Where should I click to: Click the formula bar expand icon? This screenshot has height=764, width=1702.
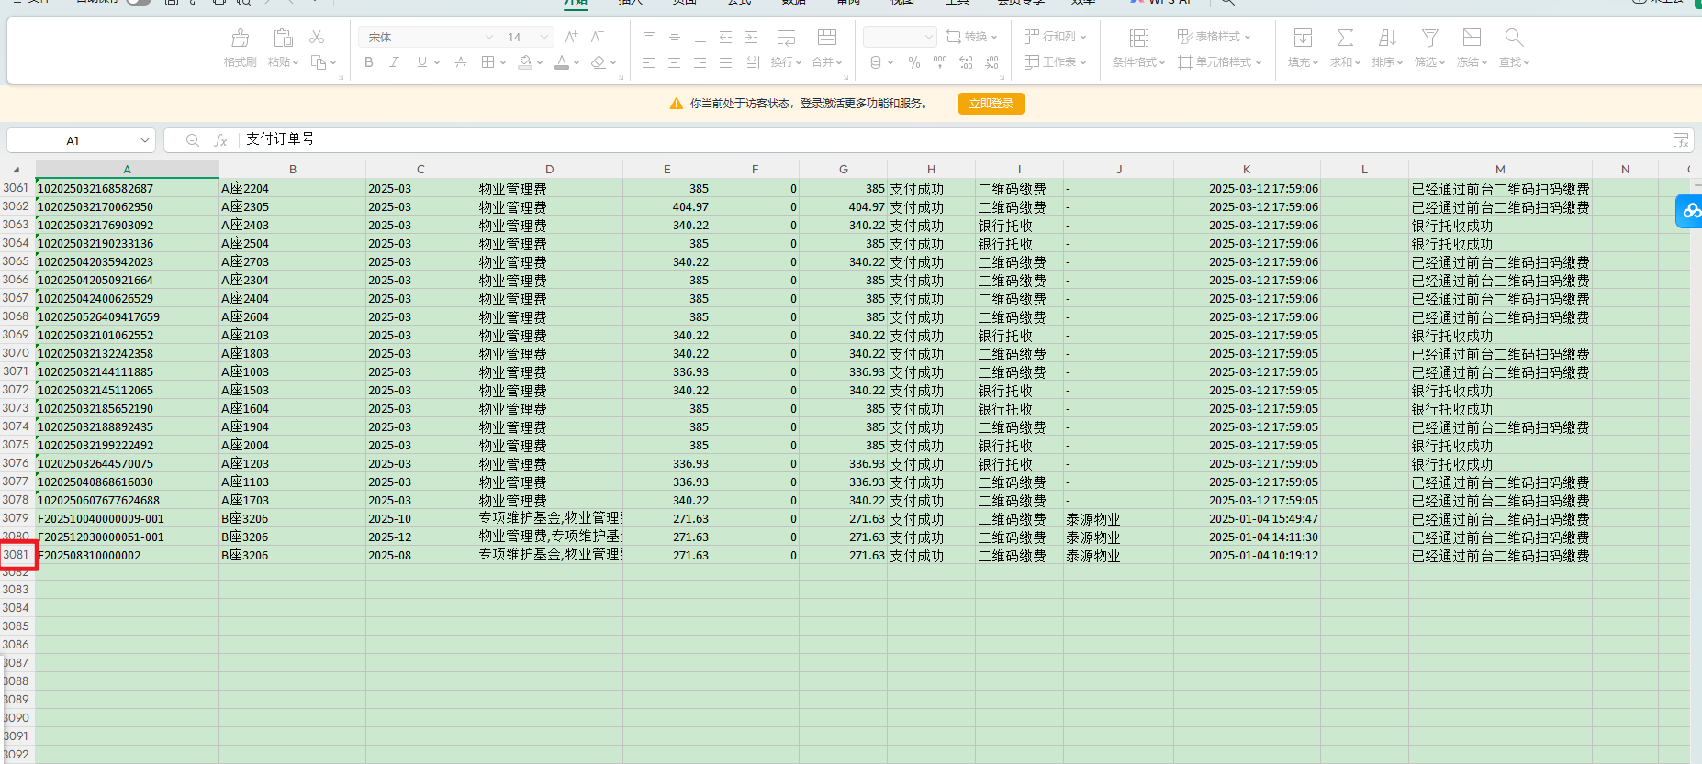coord(1681,140)
